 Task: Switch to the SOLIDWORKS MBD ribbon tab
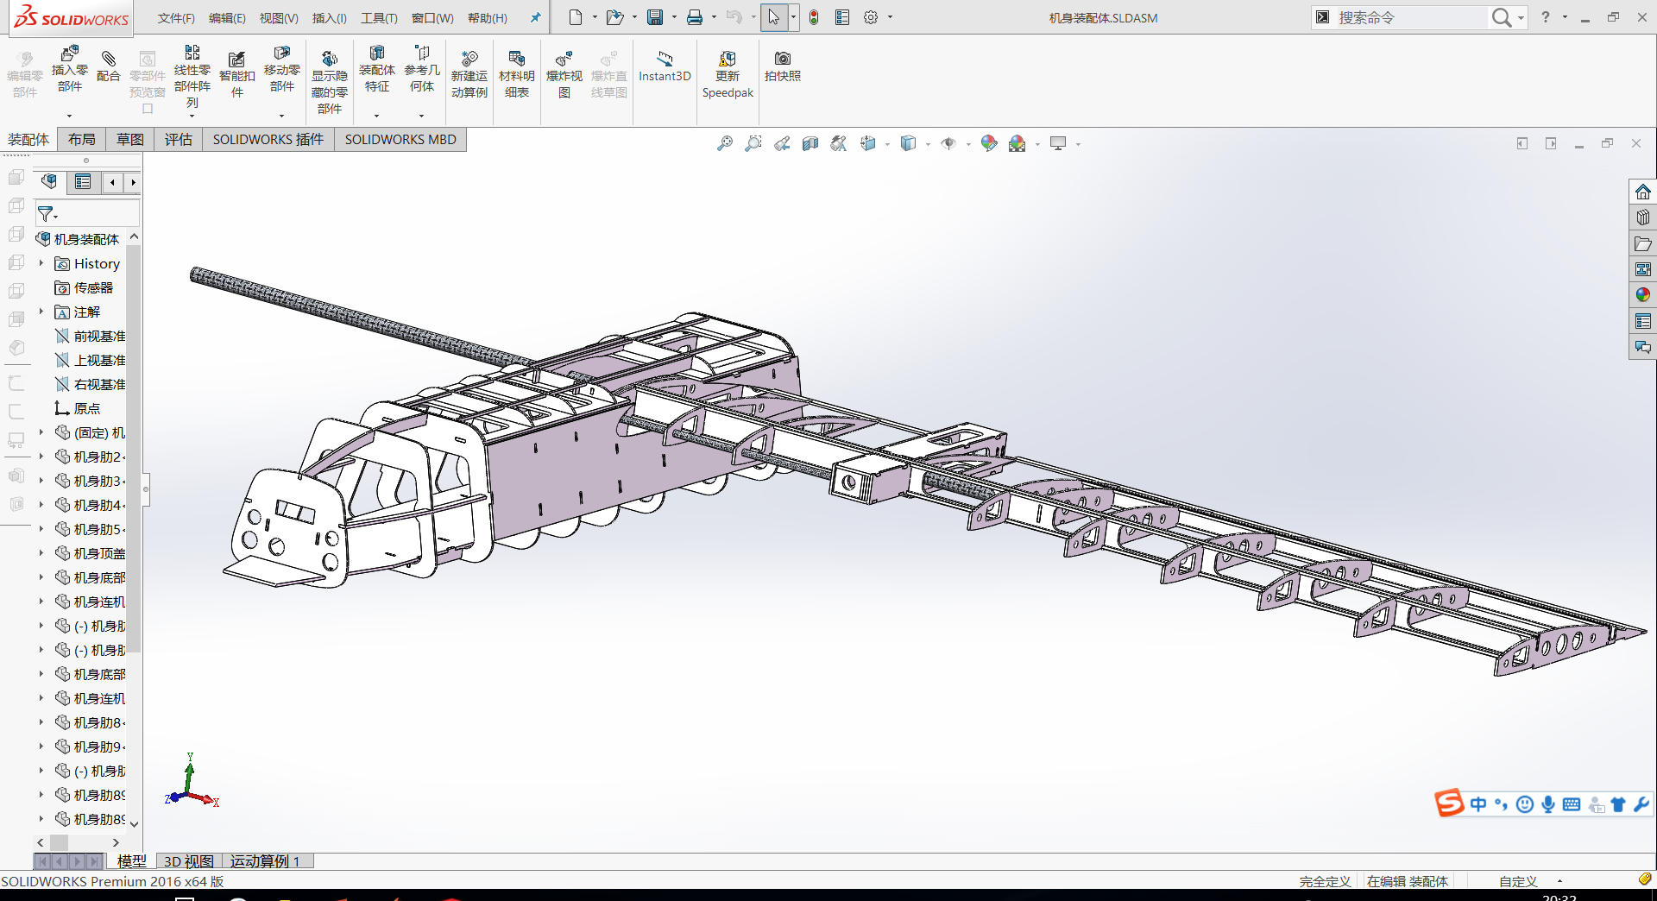(x=400, y=139)
